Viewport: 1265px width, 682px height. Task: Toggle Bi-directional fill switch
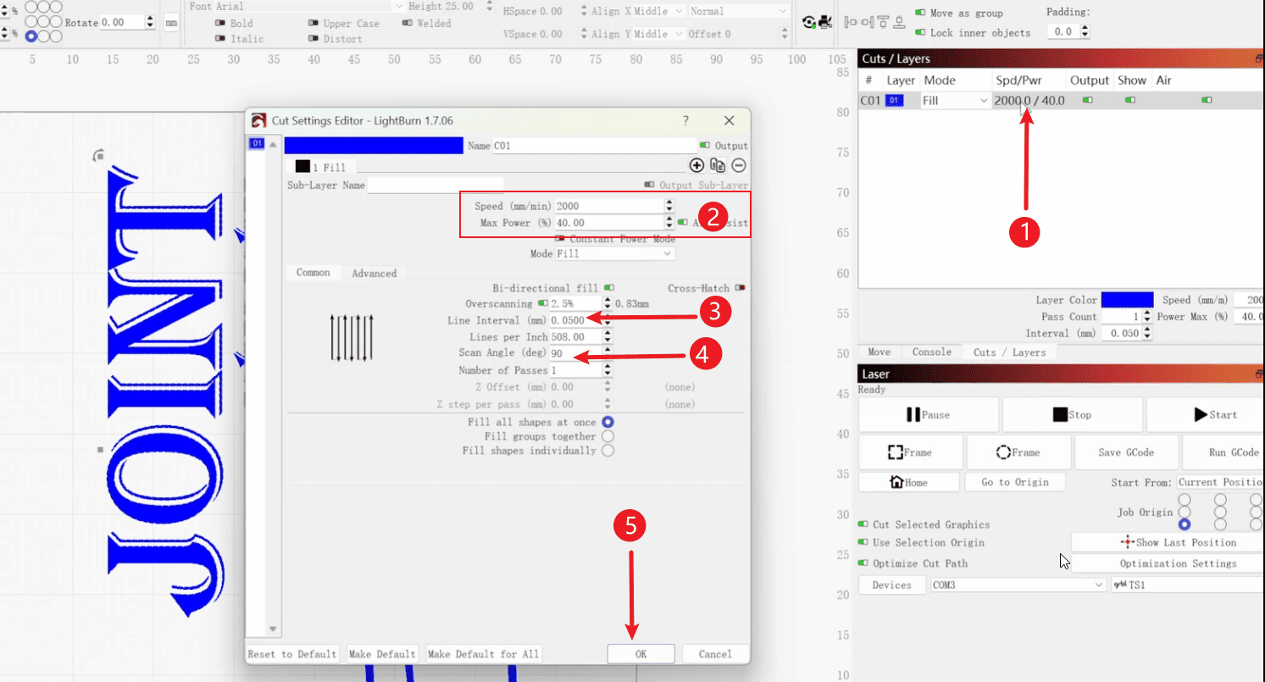pyautogui.click(x=609, y=288)
